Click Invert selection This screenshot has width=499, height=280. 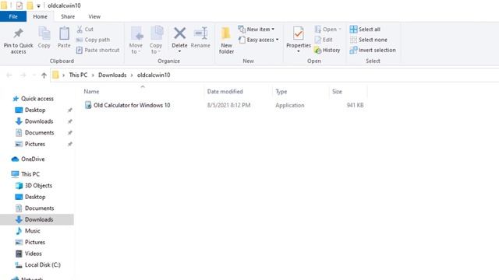(x=373, y=50)
